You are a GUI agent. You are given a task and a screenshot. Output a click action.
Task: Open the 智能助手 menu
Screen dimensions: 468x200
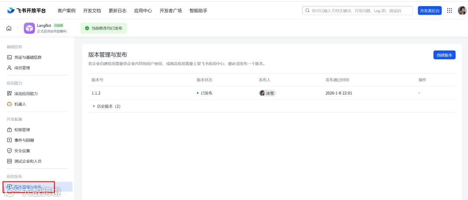click(x=198, y=11)
